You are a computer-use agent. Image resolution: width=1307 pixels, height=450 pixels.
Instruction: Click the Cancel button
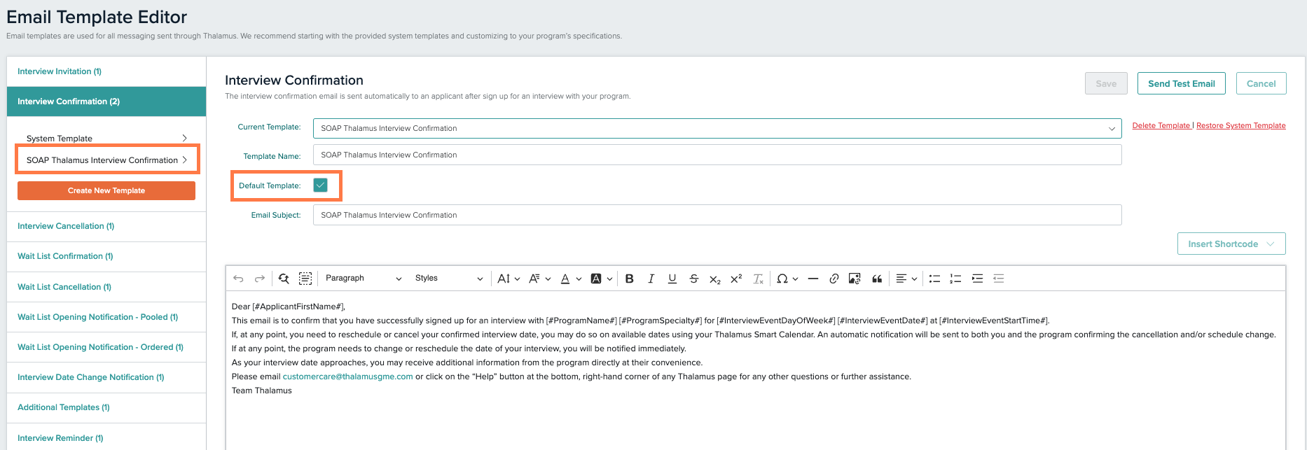coord(1261,83)
